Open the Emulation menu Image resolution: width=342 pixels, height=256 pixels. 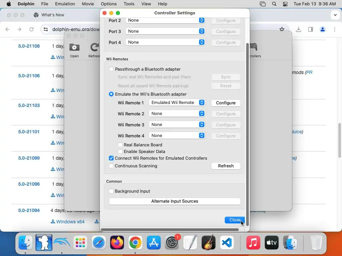[65, 4]
